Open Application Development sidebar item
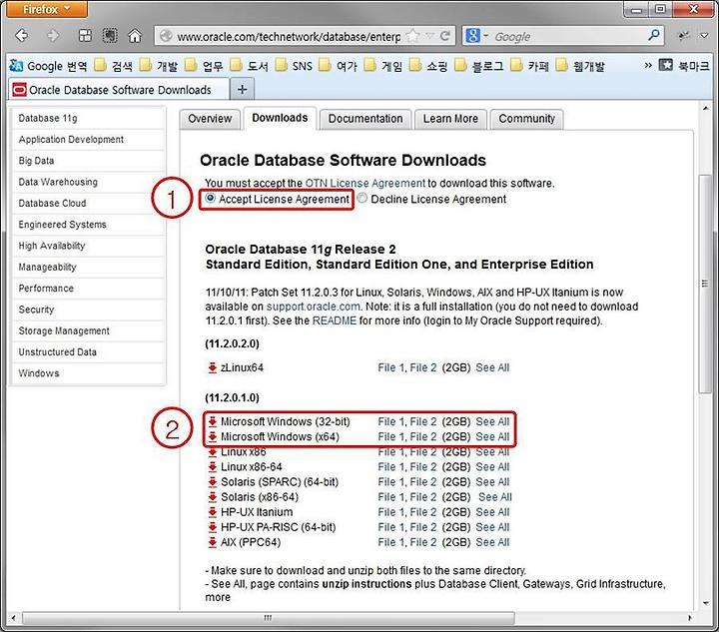Screen dimensions: 719x632 point(88,140)
